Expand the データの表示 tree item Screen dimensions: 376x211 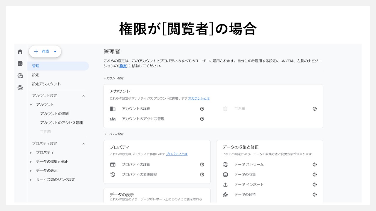coord(31,170)
